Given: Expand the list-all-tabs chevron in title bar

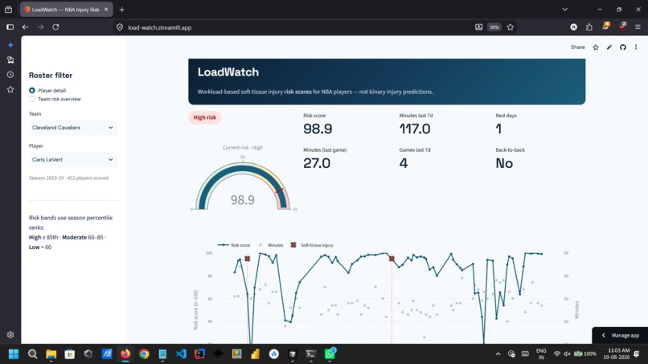Looking at the screenshot, I should 565,10.
